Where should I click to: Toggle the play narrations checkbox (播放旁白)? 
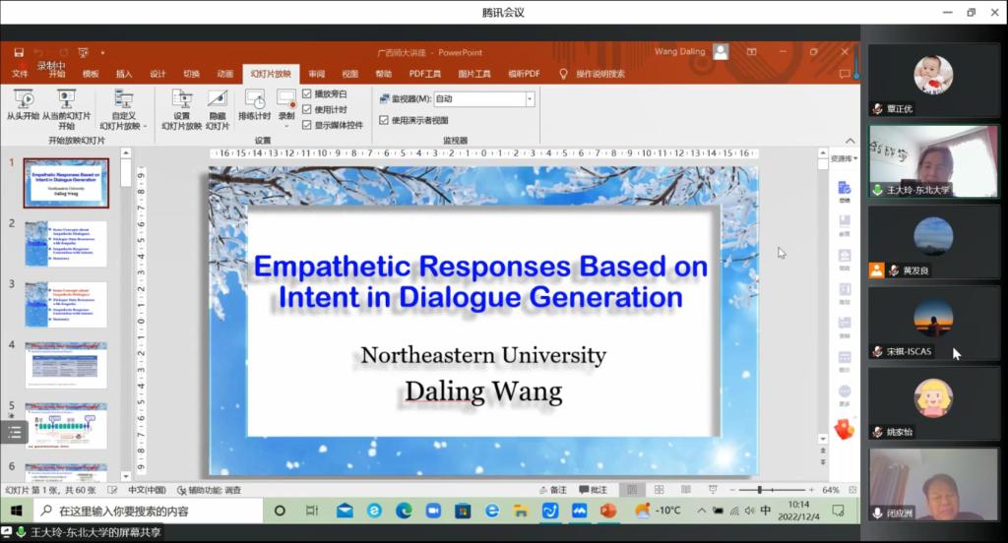[x=307, y=93]
